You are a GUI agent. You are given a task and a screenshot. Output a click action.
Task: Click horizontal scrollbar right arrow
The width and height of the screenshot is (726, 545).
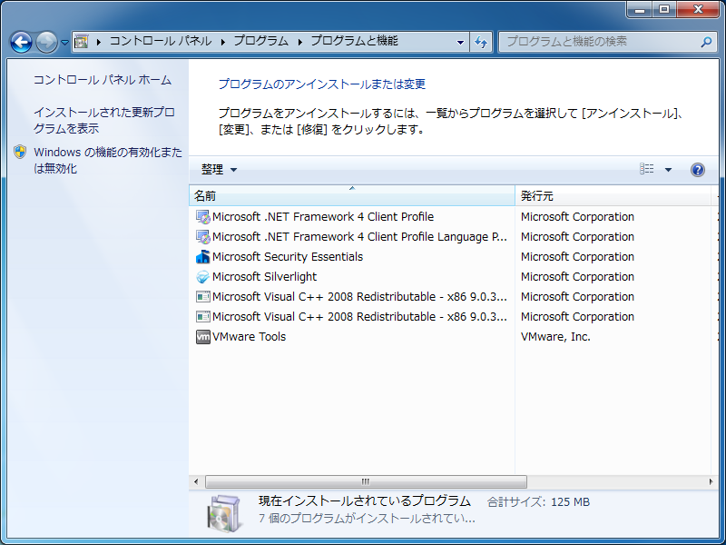[711, 481]
